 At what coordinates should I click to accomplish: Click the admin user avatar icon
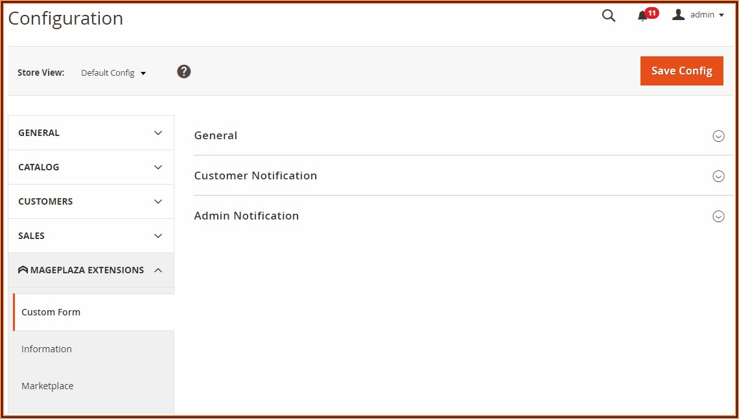click(678, 15)
